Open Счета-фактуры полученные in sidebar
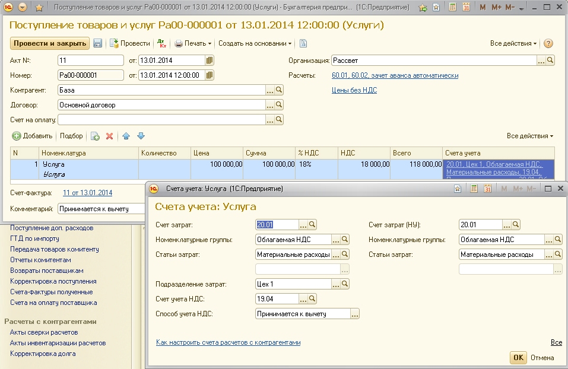 tap(52, 292)
